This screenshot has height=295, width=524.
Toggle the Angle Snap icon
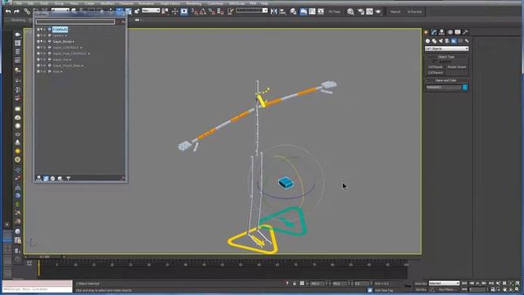(203, 11)
